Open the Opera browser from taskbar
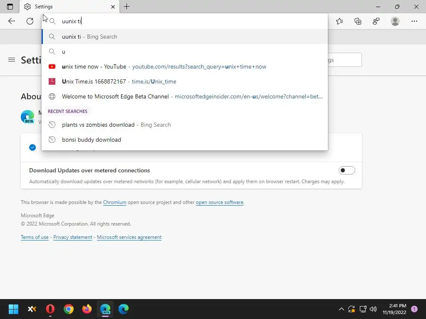This screenshot has width=426, height=319. click(50, 309)
